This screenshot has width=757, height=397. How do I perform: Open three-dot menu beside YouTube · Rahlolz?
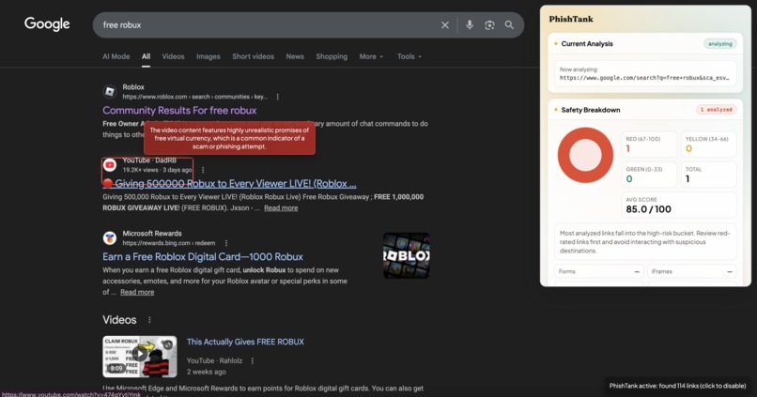tap(252, 360)
